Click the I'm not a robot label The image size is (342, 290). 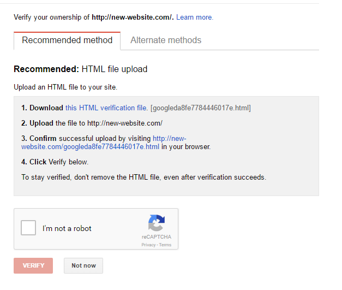coord(67,228)
